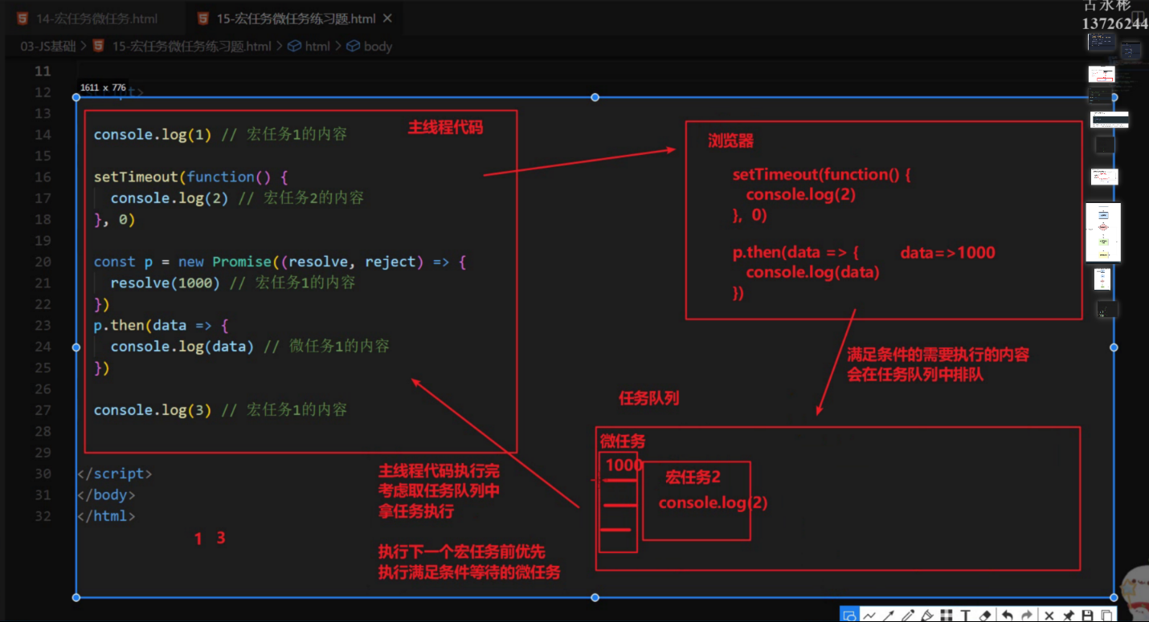Select the highlighter marker tool
The width and height of the screenshot is (1149, 622).
click(927, 616)
